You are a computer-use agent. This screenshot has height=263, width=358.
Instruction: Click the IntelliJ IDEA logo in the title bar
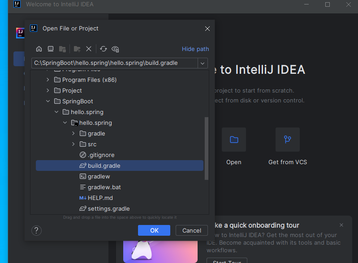(17, 4)
